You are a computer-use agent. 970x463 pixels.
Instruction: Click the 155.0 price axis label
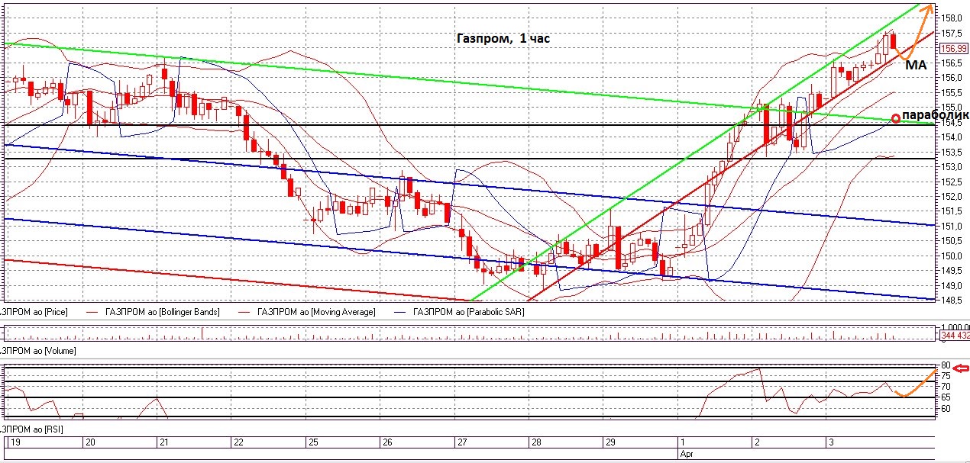[x=952, y=108]
